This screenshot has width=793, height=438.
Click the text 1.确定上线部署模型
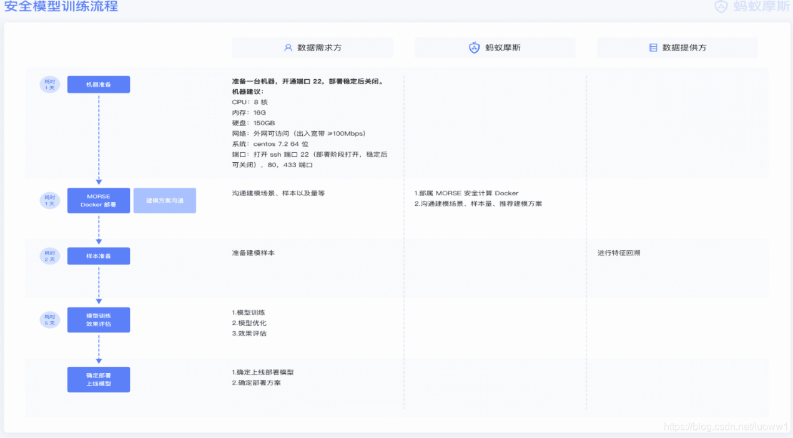(x=262, y=372)
